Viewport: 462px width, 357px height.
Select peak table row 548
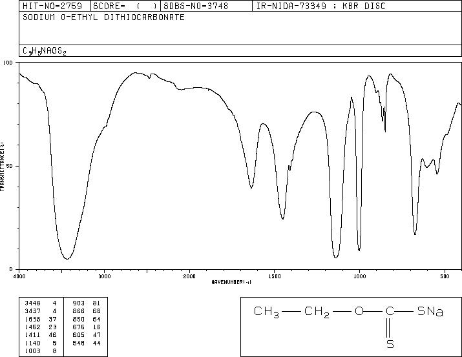[x=87, y=343]
